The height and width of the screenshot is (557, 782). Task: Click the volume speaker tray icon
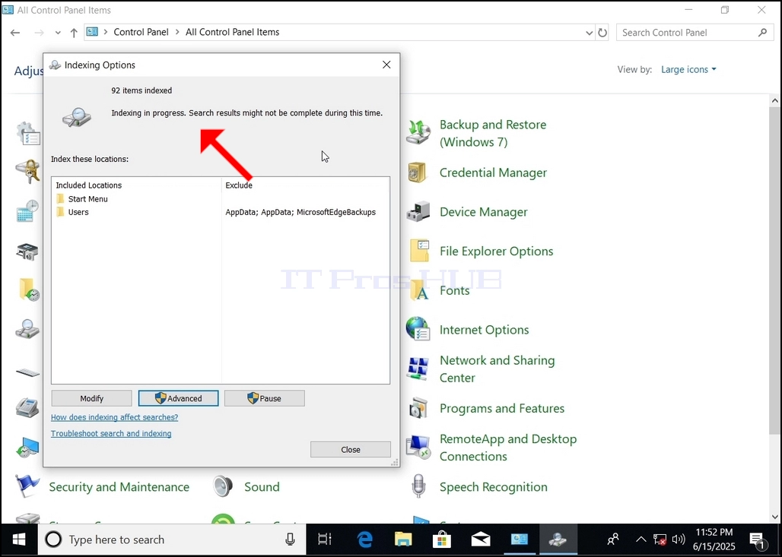pyautogui.click(x=679, y=540)
